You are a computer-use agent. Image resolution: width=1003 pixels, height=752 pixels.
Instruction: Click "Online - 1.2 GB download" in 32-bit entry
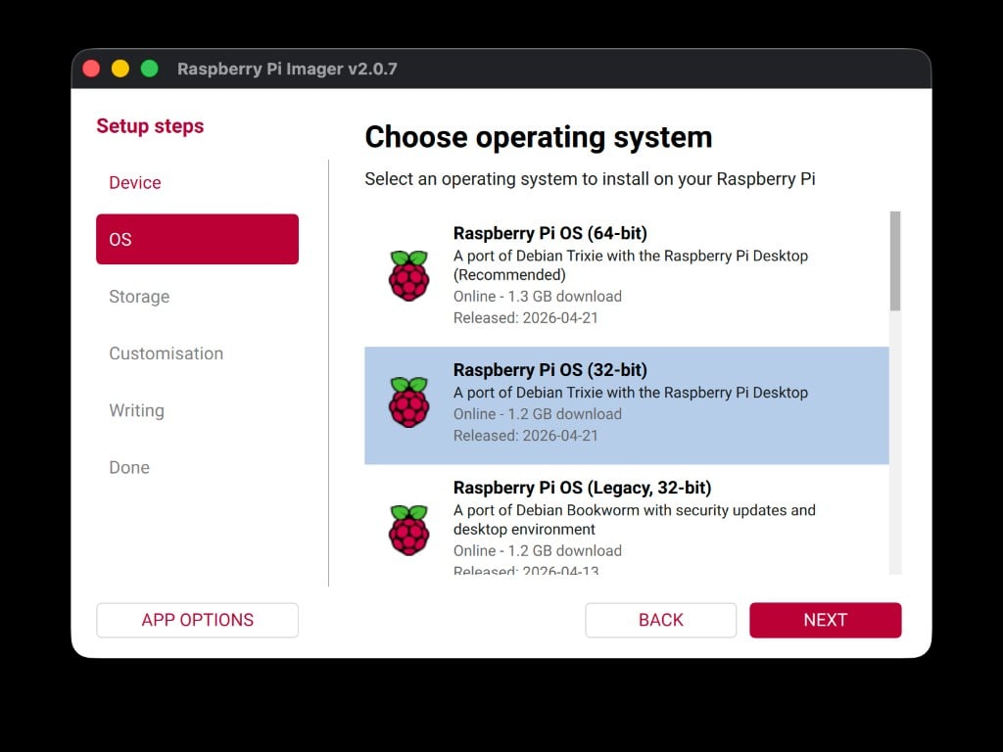click(x=538, y=414)
